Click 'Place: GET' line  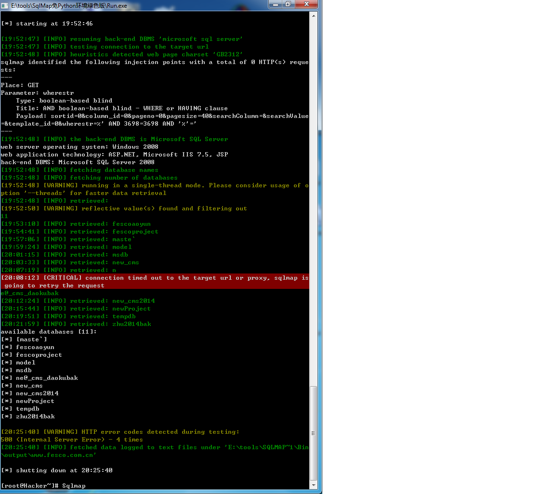click(x=20, y=85)
